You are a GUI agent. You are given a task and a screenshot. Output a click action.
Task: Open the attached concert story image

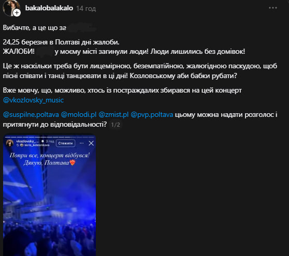[x=49, y=195]
